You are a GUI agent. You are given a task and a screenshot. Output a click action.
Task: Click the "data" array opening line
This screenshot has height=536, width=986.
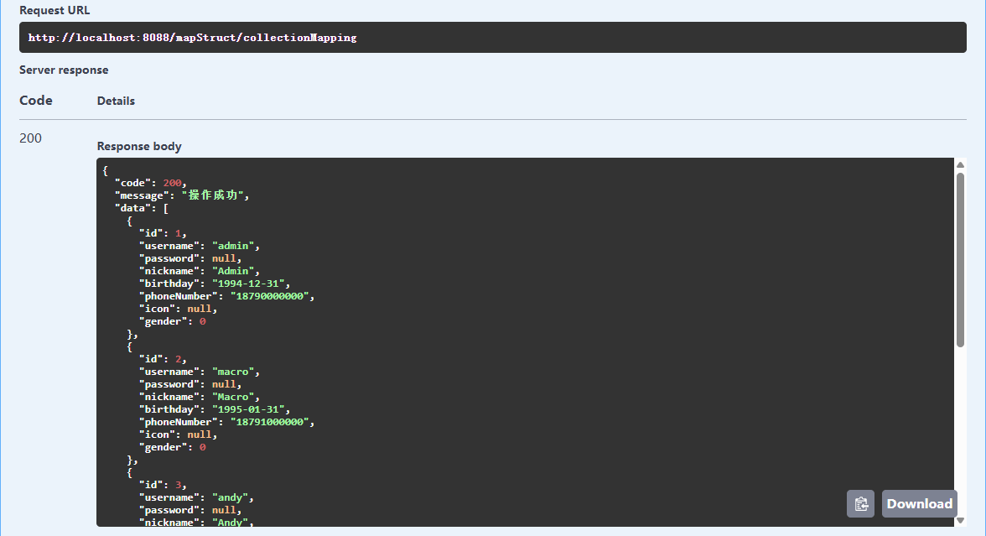click(142, 208)
